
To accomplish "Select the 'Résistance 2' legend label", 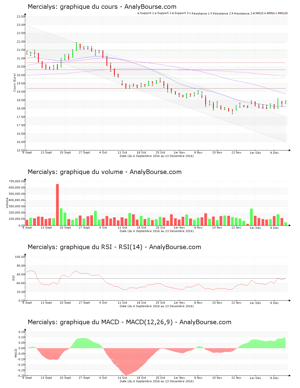I will point(222,14).
